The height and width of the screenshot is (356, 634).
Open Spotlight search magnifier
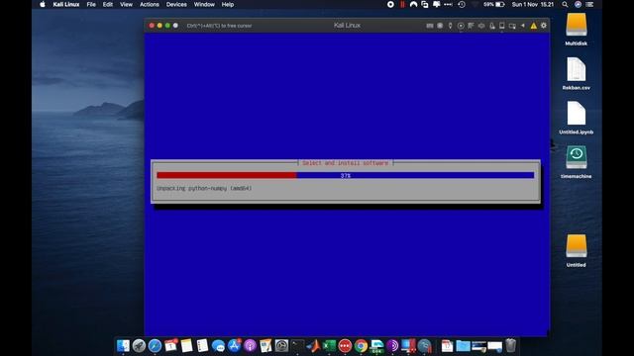[565, 4]
